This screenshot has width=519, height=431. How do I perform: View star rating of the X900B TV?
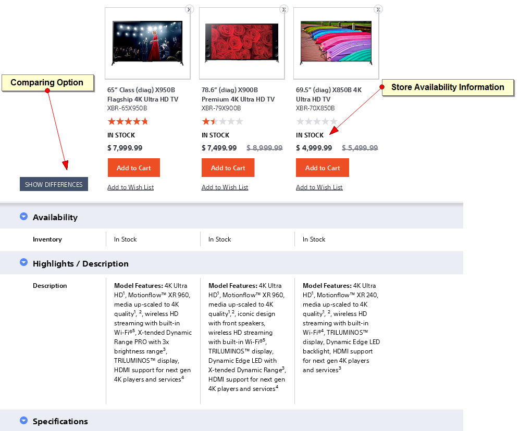point(222,122)
